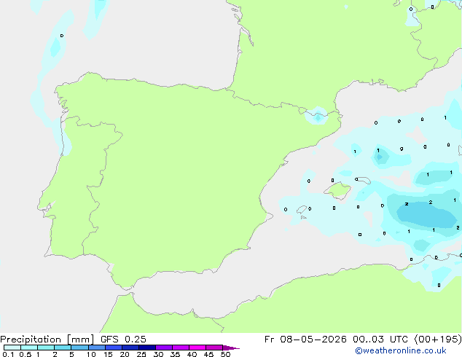This screenshot has width=462, height=357.
Task: Click the Ibiza island outline
Action: pos(302,210)
